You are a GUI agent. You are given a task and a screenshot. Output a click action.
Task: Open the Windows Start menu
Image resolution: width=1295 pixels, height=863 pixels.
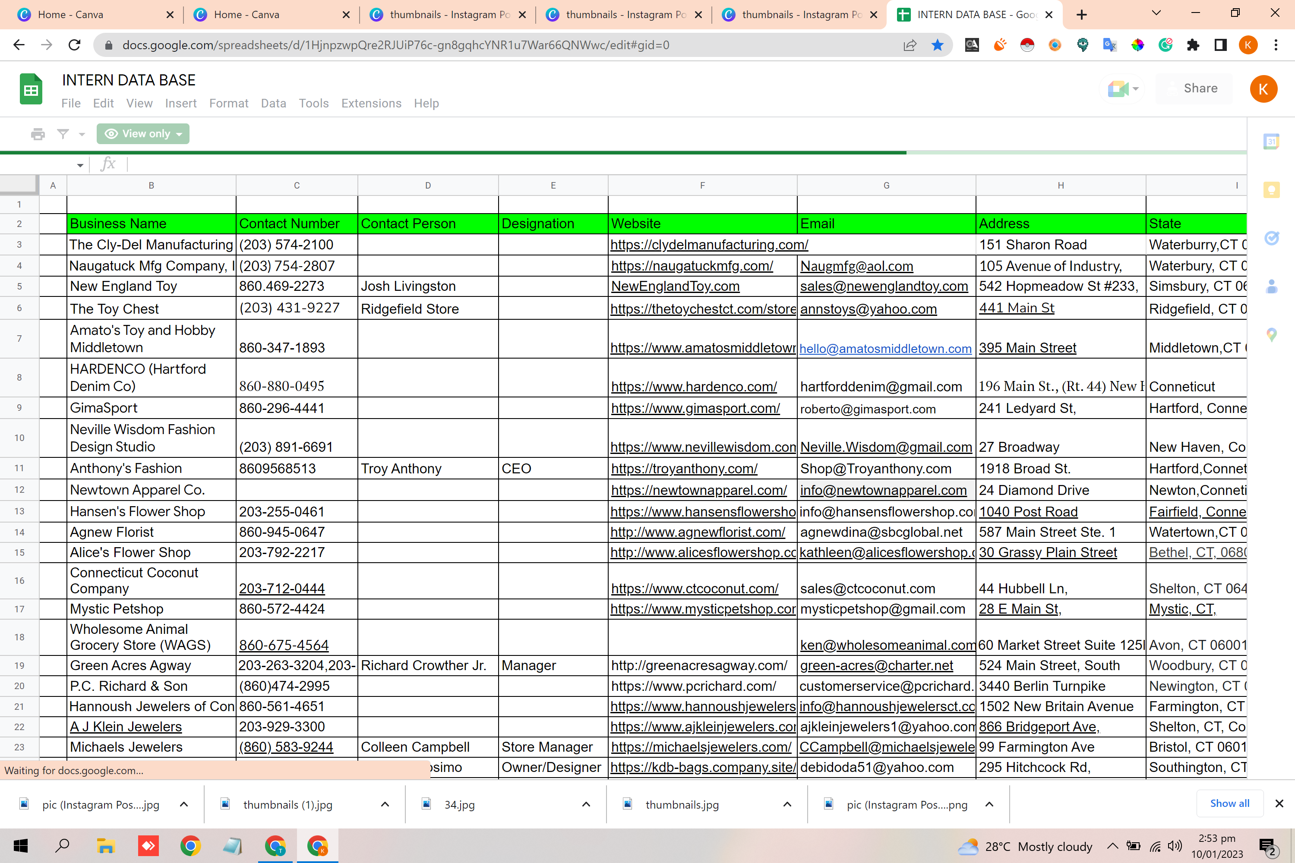tap(20, 846)
